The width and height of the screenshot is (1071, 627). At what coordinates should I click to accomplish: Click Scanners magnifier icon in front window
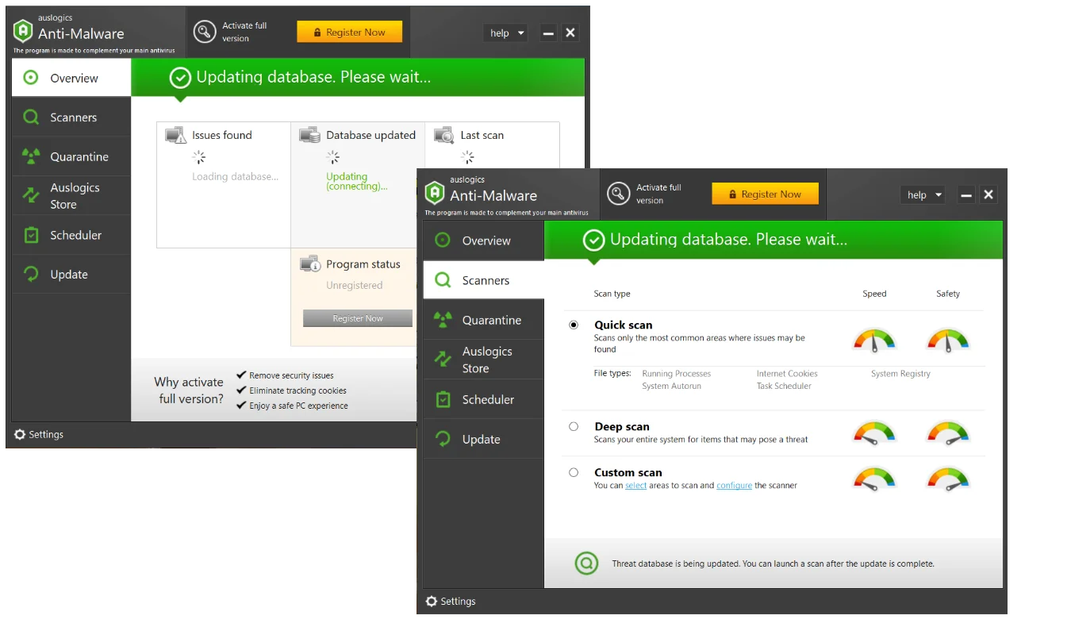[x=443, y=280]
